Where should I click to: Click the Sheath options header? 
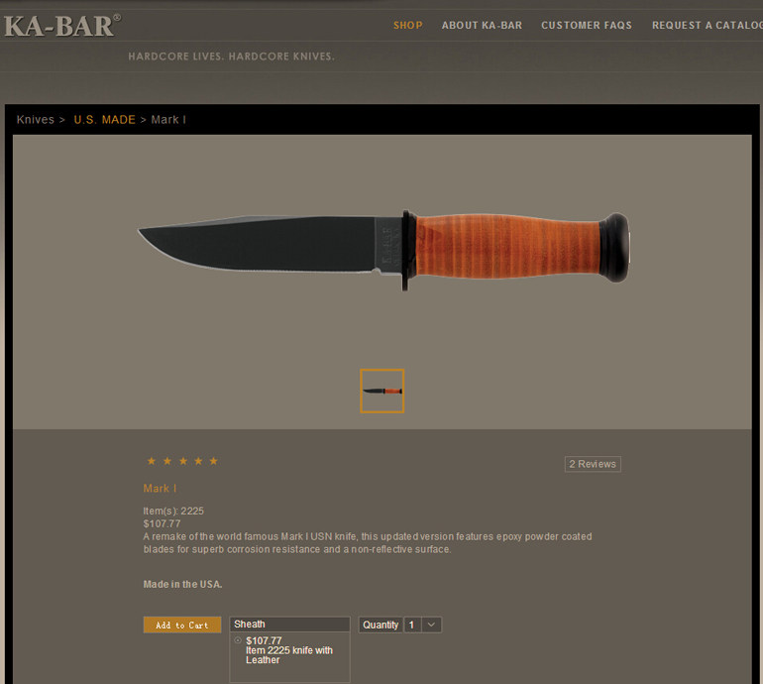pyautogui.click(x=289, y=625)
